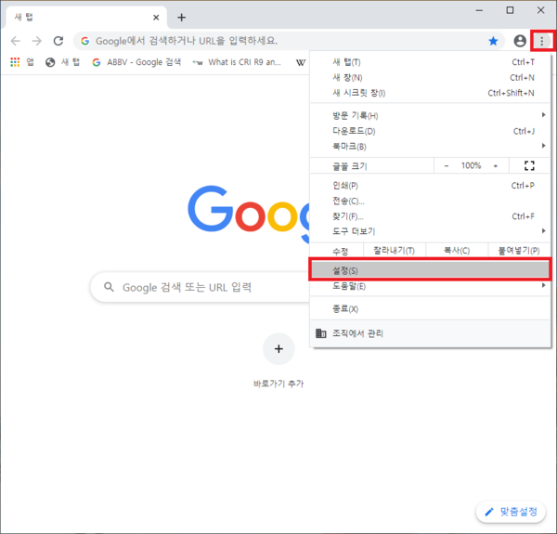
Task: Close the 새 탭 tab
Action: [156, 18]
